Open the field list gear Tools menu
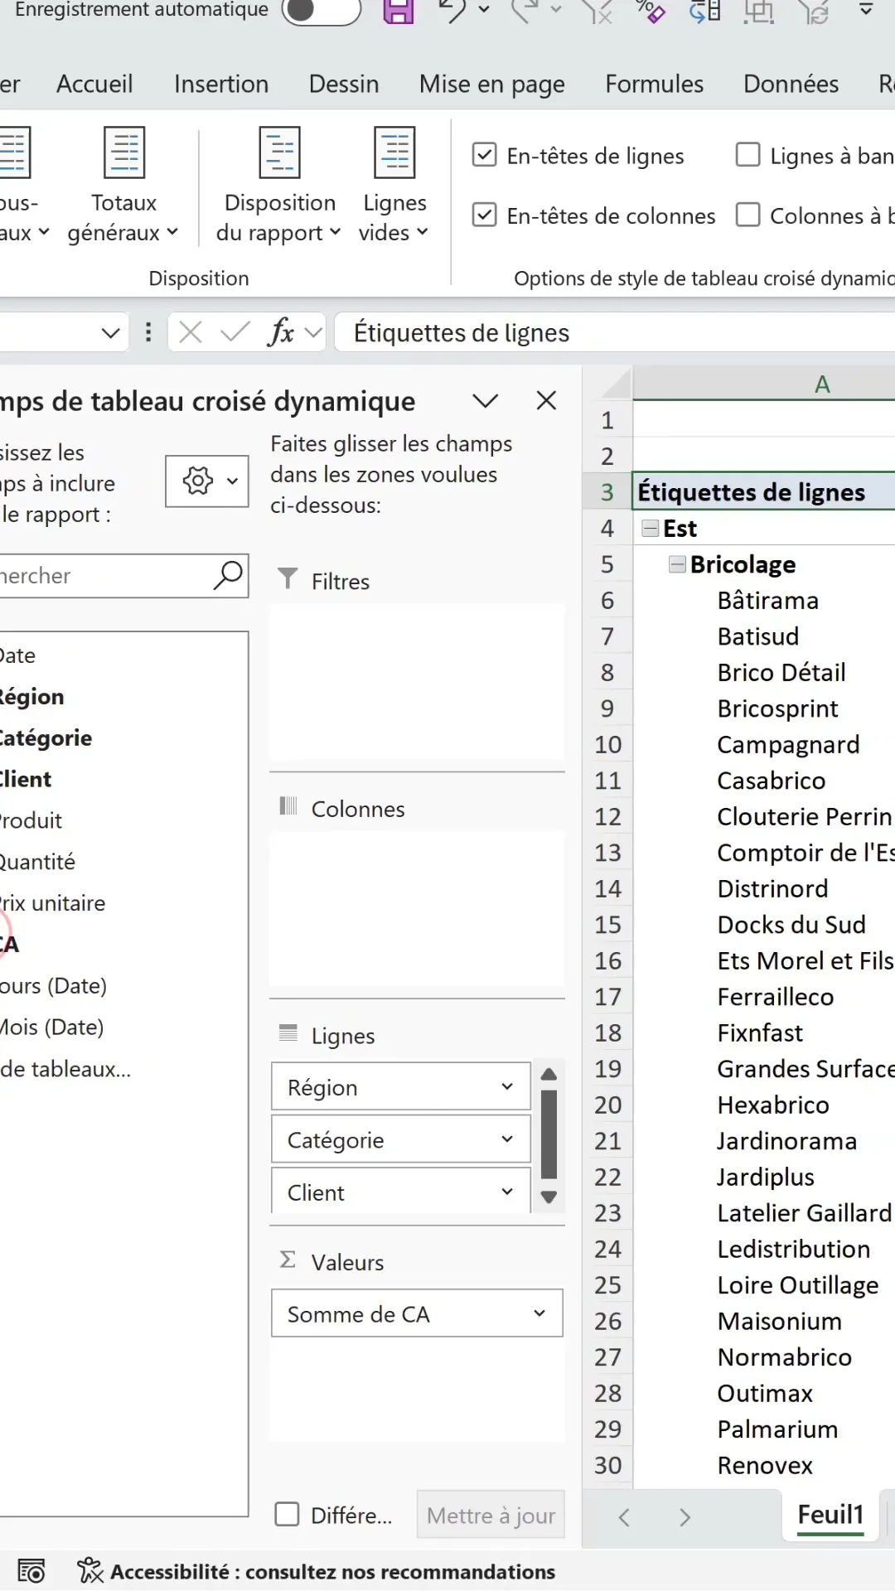Image resolution: width=895 pixels, height=1591 pixels. pos(207,481)
